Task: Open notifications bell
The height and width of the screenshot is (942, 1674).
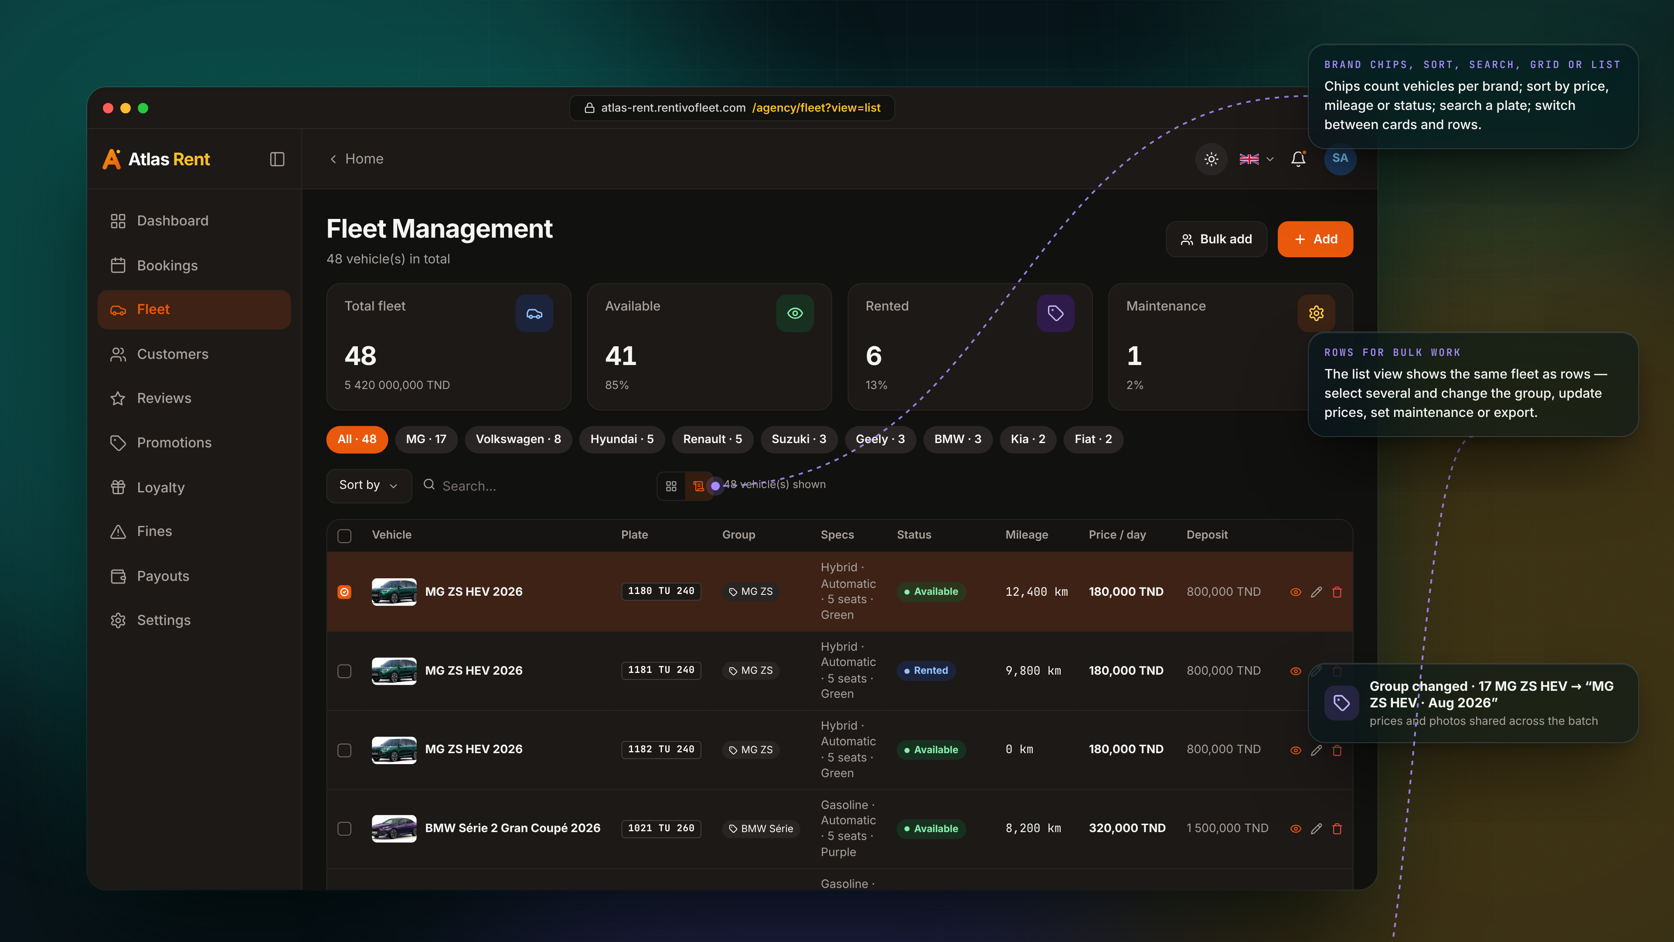Action: (x=1298, y=159)
